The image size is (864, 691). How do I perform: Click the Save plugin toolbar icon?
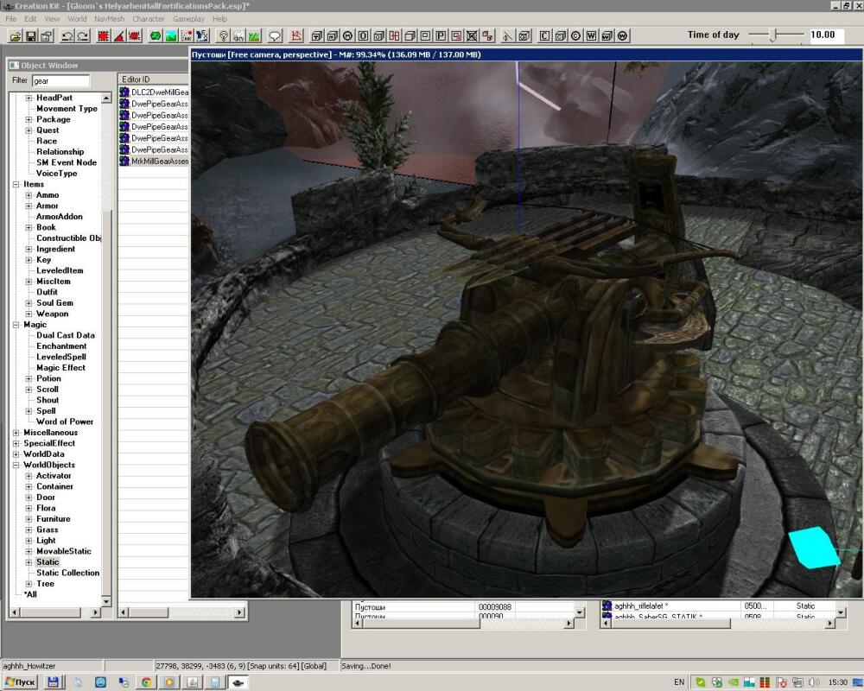point(31,36)
